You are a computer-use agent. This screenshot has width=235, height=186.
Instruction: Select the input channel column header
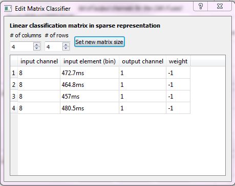(39, 61)
